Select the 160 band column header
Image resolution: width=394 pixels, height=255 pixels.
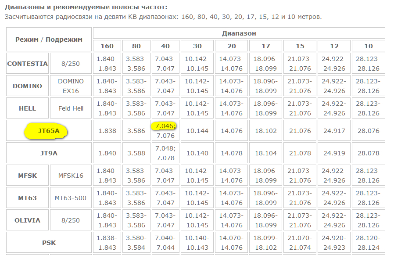(107, 46)
